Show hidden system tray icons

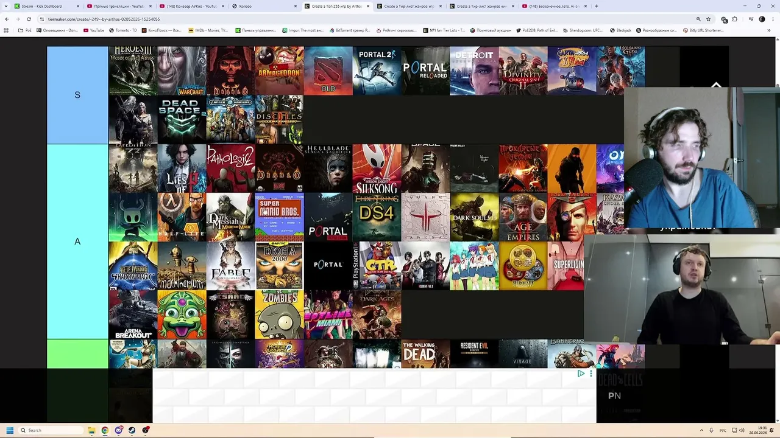(x=701, y=430)
